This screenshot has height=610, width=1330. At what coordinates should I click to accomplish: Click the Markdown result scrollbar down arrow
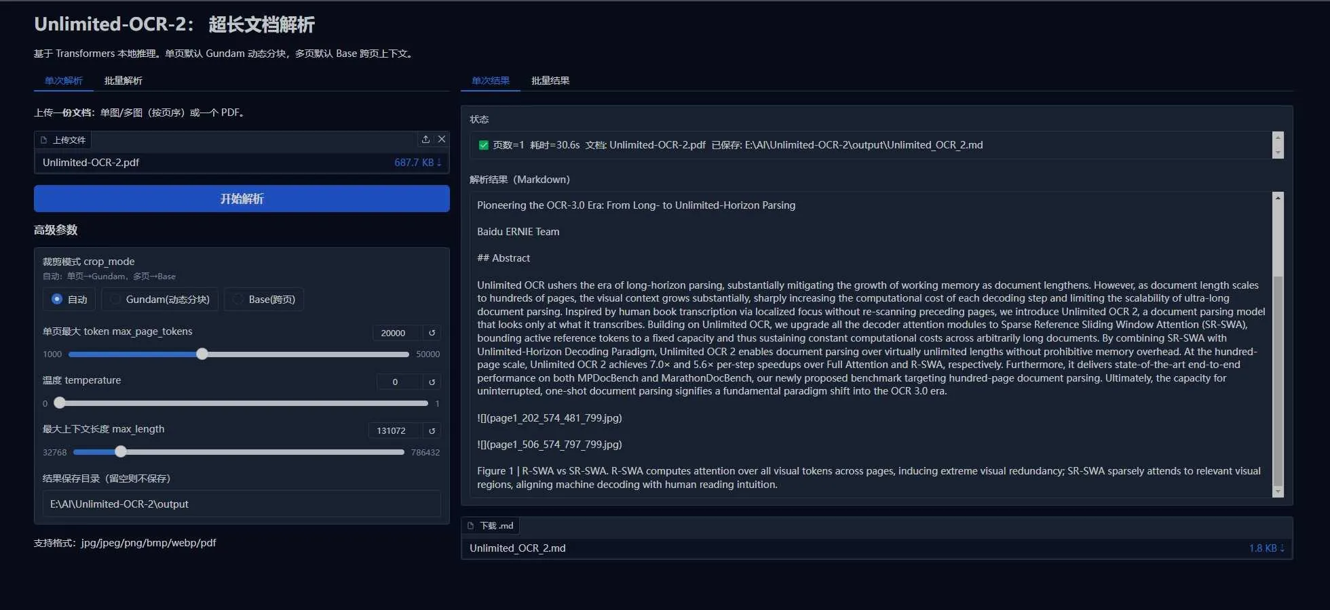click(x=1278, y=491)
